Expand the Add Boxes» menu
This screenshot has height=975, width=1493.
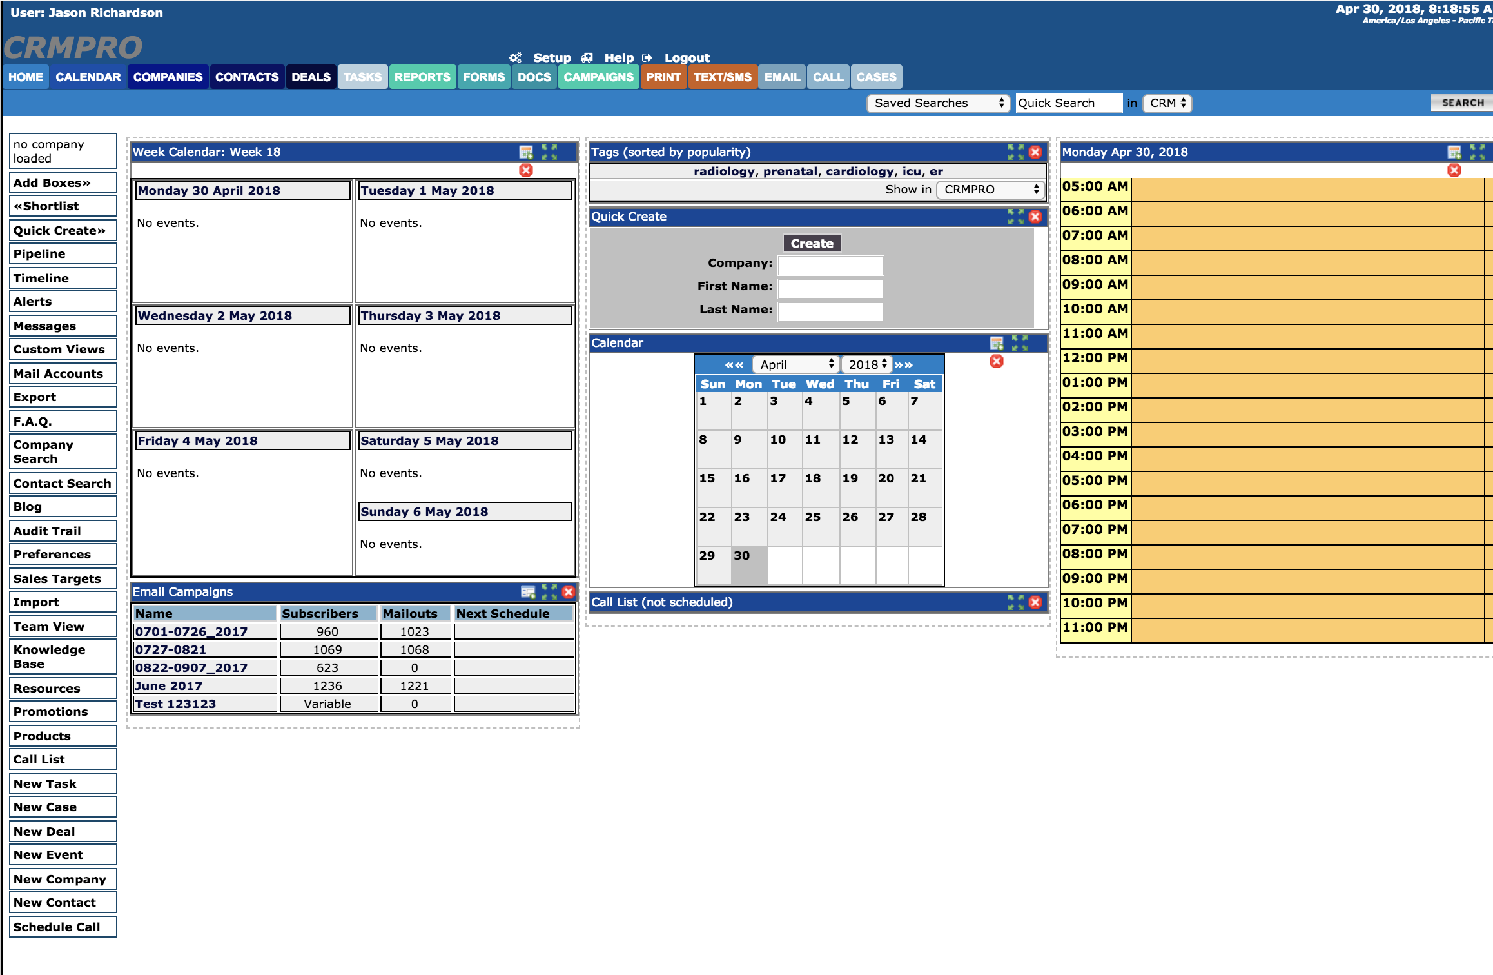(63, 183)
